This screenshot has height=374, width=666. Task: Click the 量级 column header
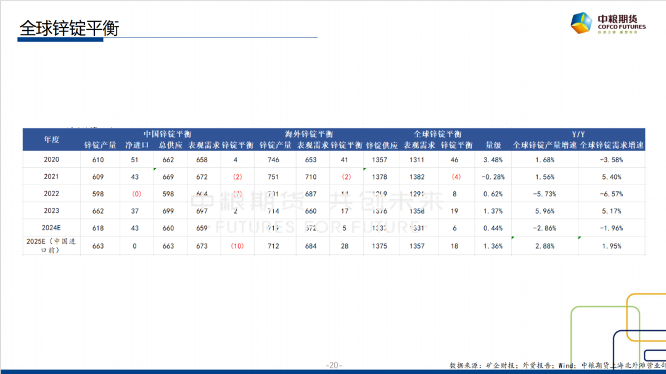[x=493, y=145]
